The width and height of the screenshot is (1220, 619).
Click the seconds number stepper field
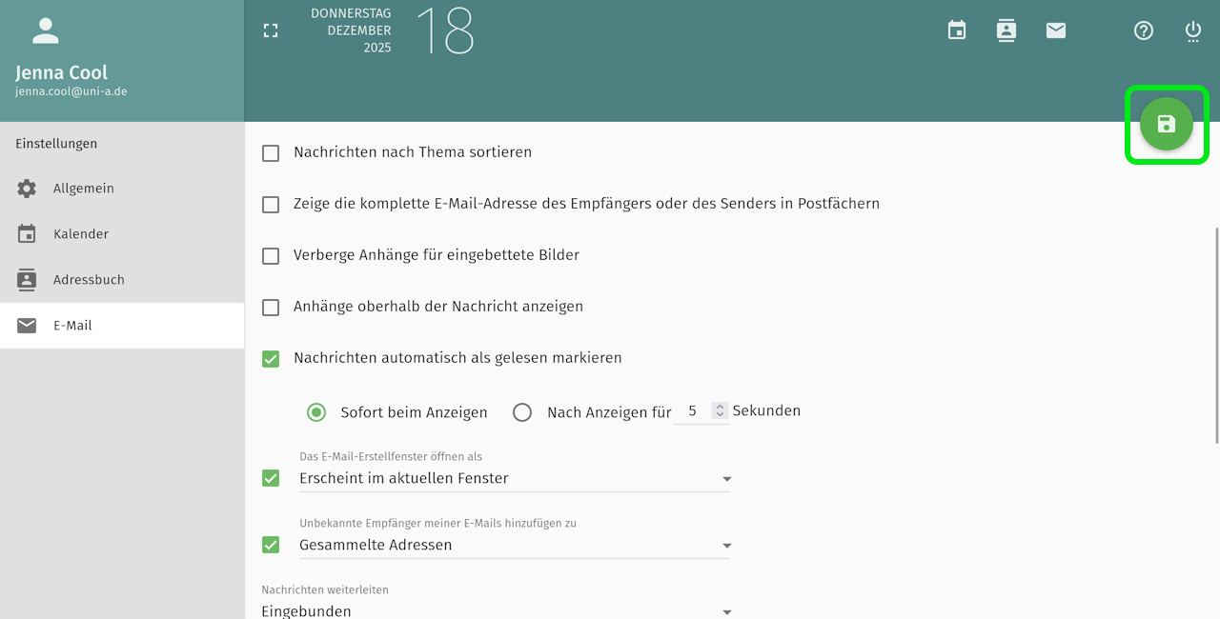click(693, 411)
